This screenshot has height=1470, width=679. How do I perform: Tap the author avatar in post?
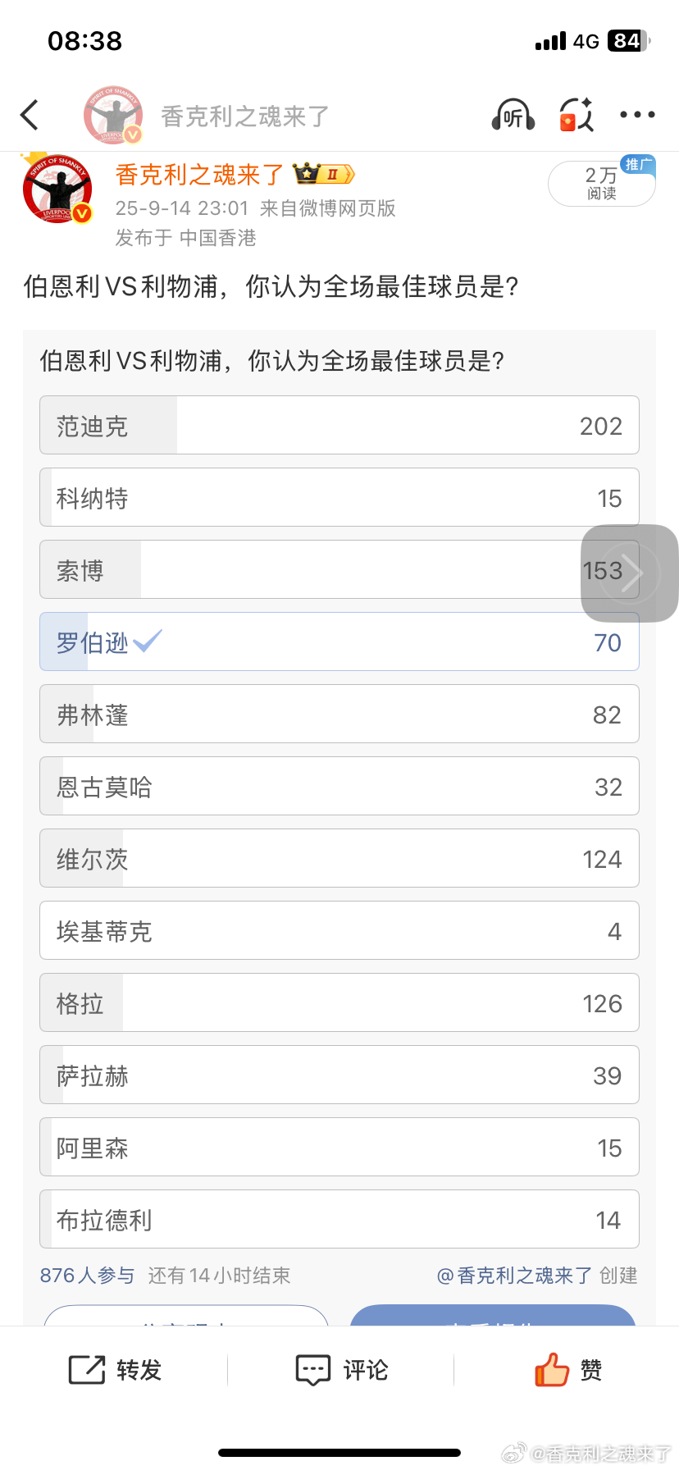pyautogui.click(x=57, y=189)
